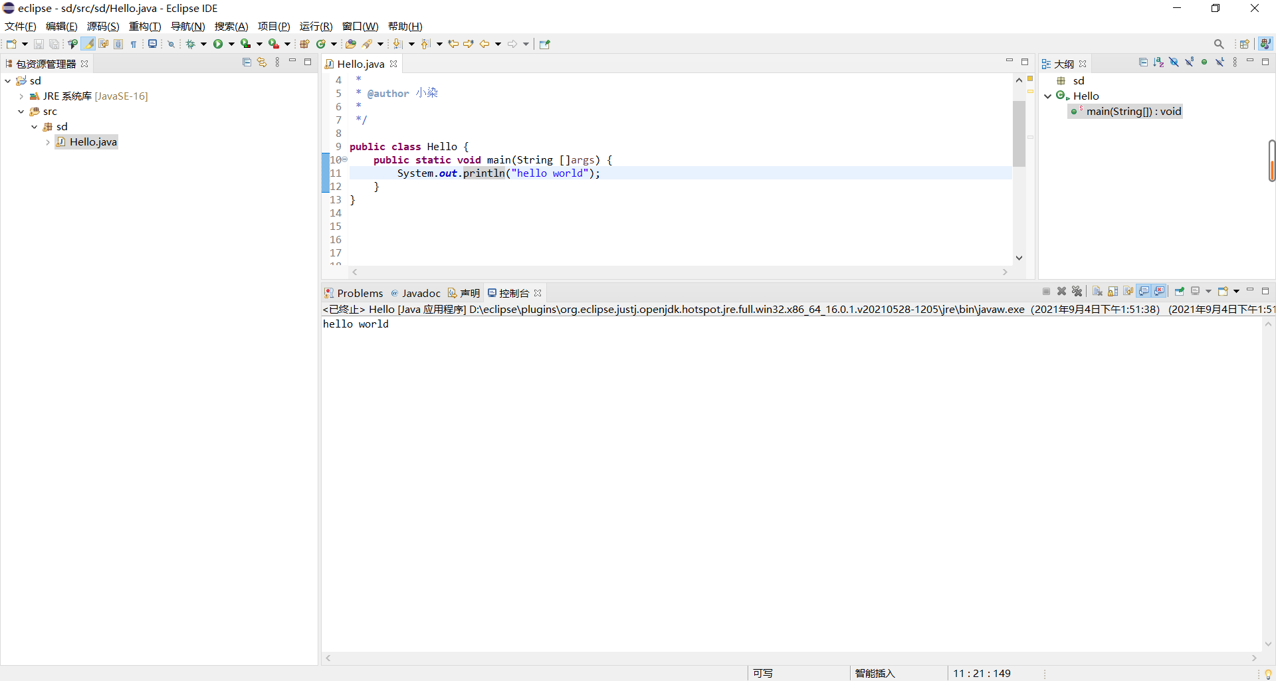Click the Display Selected Console monitor icon
Image resolution: width=1276 pixels, height=681 pixels.
click(1196, 291)
